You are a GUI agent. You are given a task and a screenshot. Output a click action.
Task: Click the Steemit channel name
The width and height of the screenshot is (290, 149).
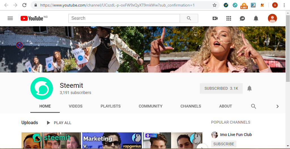[x=71, y=86]
